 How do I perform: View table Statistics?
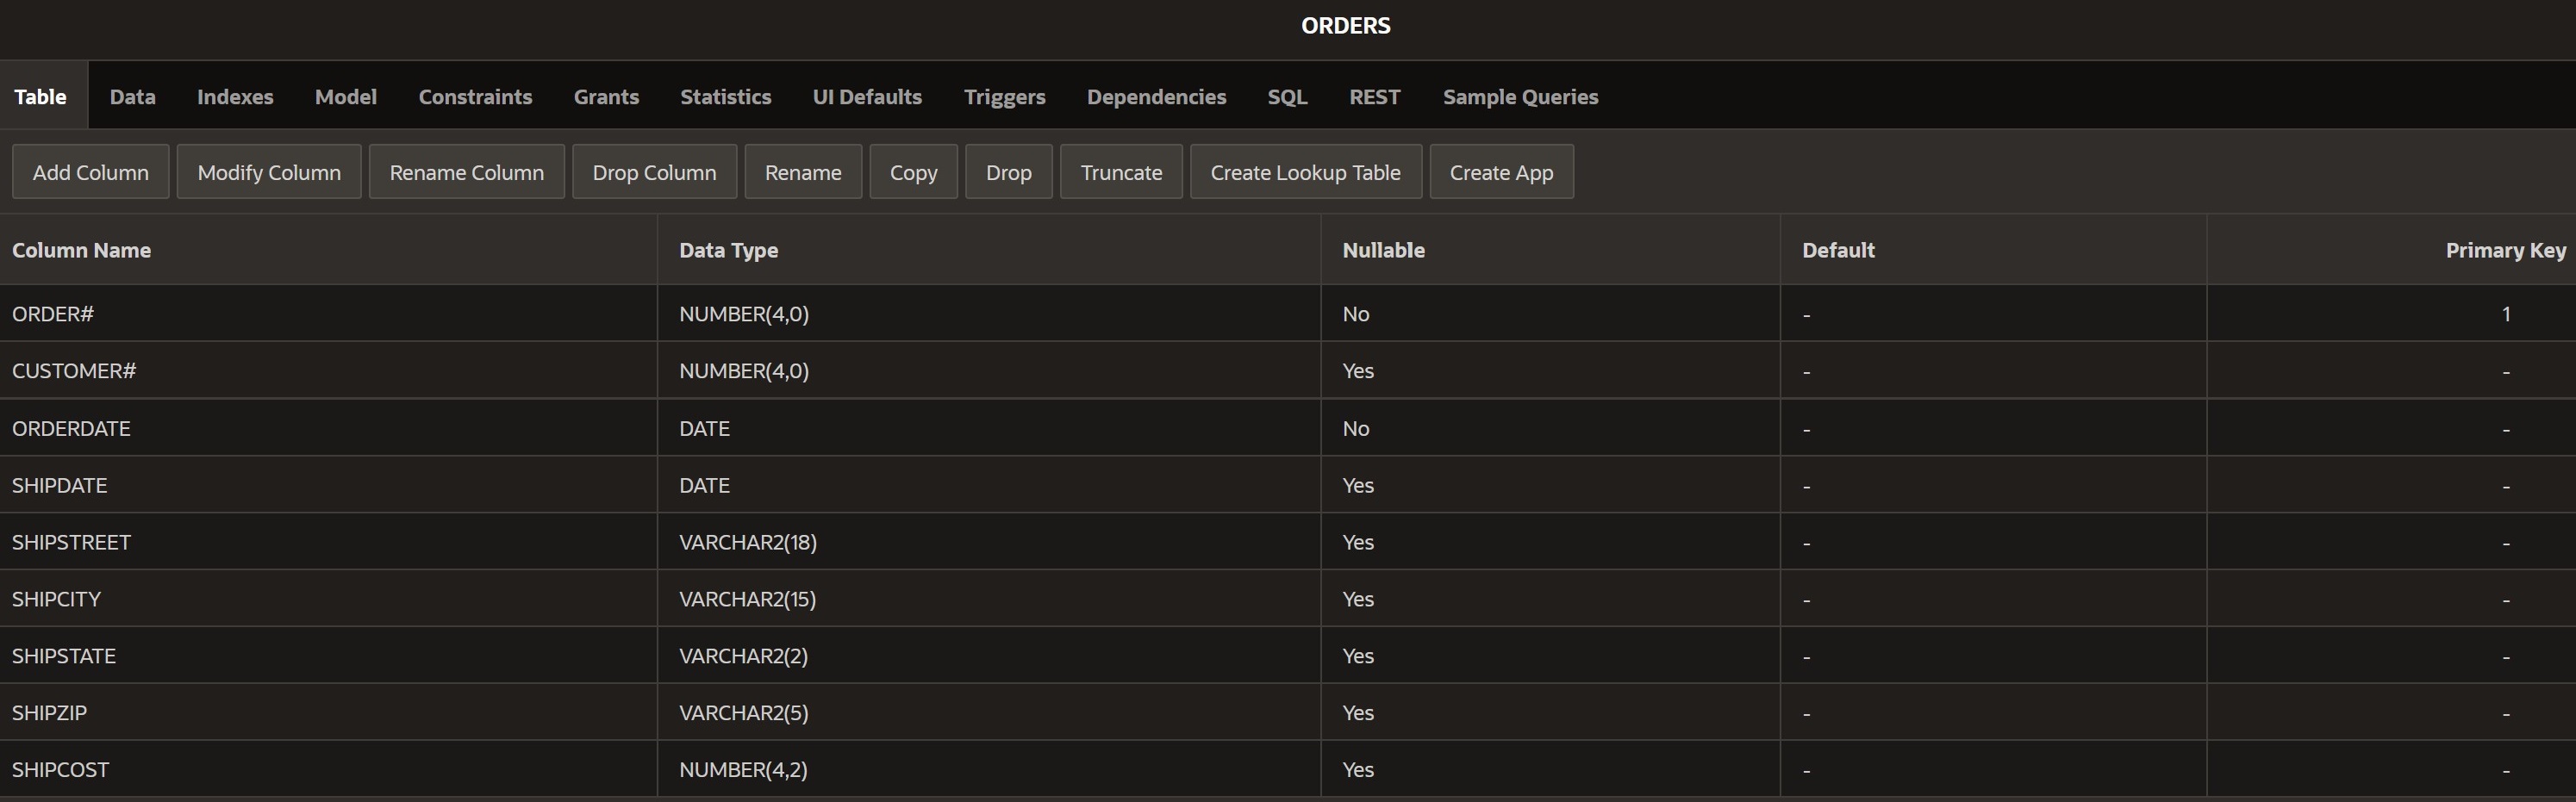pos(725,96)
